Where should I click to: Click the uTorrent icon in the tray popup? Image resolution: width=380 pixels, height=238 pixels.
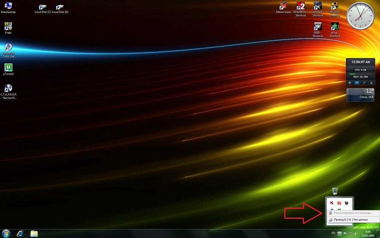[x=339, y=209]
